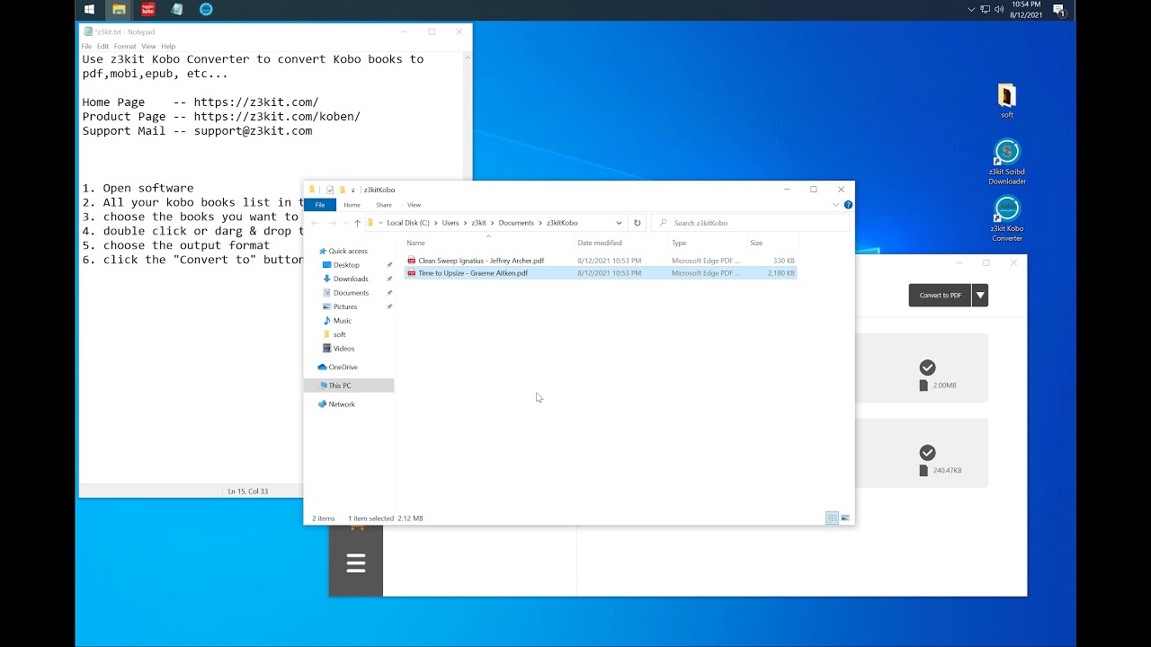Open the Home ribbon tab
1151x647 pixels.
[x=352, y=205]
